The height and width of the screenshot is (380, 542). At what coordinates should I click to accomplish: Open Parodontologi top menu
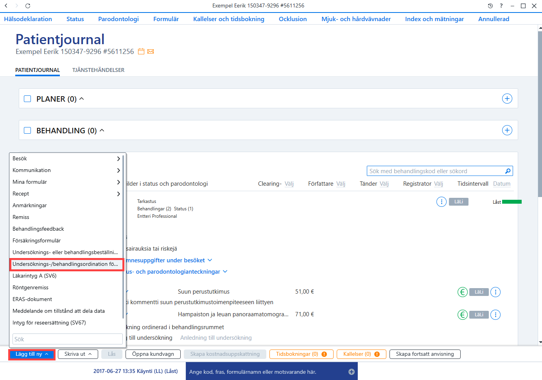118,19
